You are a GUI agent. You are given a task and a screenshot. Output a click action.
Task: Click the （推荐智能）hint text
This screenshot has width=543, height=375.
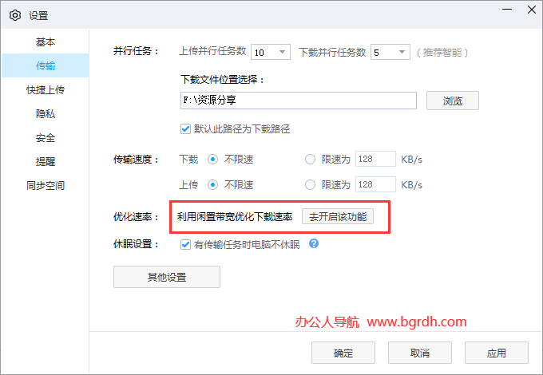pyautogui.click(x=442, y=52)
